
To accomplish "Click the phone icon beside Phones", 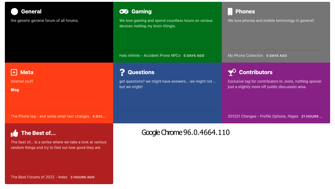I will coord(230,12).
